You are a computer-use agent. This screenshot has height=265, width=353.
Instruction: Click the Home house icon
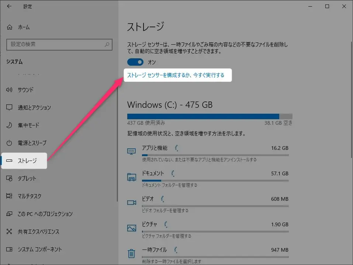tap(10, 27)
